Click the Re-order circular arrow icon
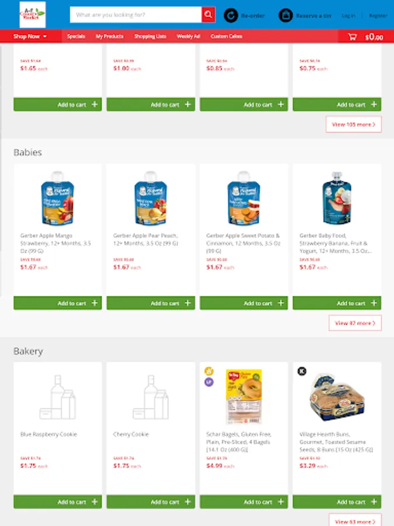The width and height of the screenshot is (394, 526). tap(231, 15)
